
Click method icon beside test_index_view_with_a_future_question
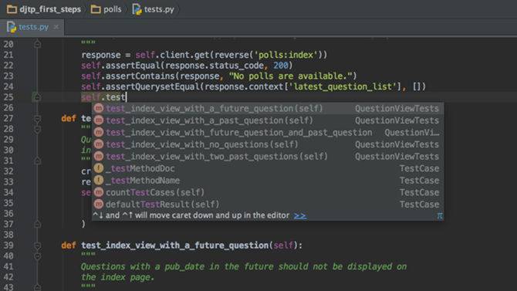coord(99,108)
